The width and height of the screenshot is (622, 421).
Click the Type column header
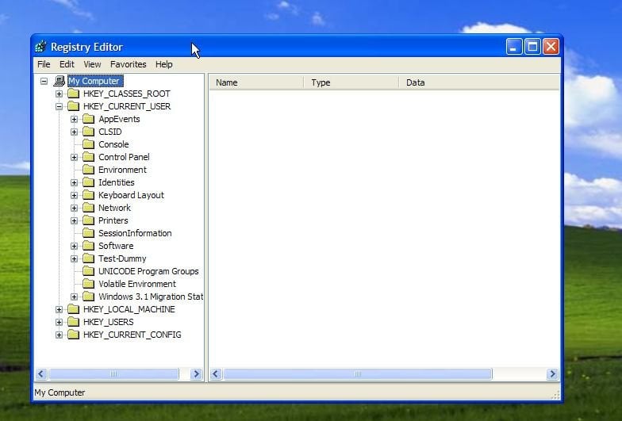point(351,82)
